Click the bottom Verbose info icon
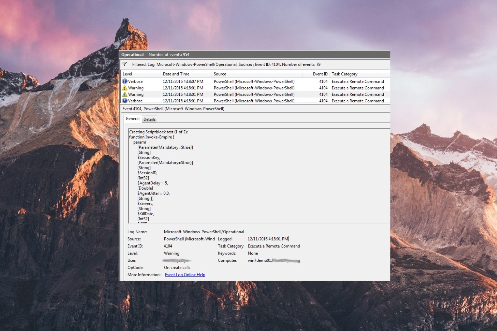 [x=125, y=101]
